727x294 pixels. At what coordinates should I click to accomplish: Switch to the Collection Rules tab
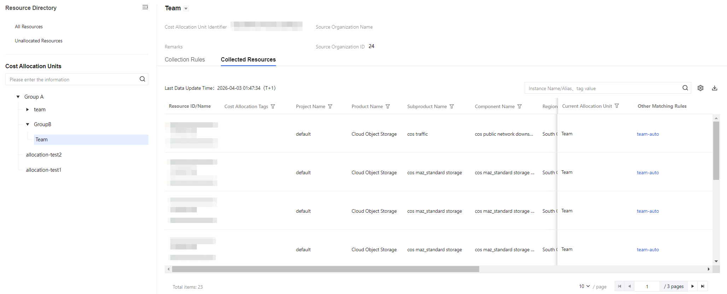pyautogui.click(x=184, y=59)
